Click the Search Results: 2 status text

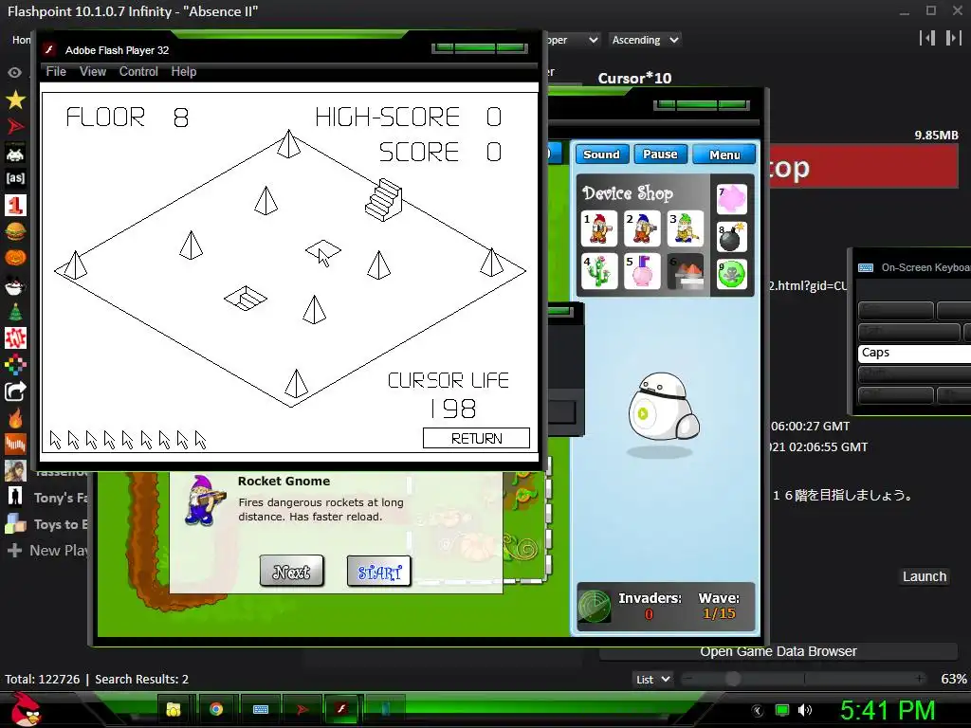pos(141,679)
